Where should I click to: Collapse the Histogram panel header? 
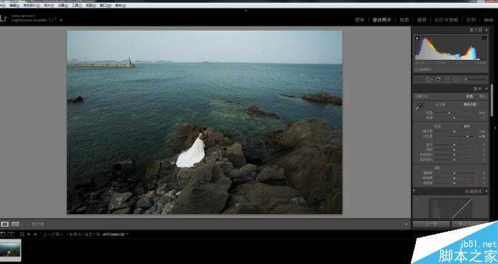pos(478,29)
